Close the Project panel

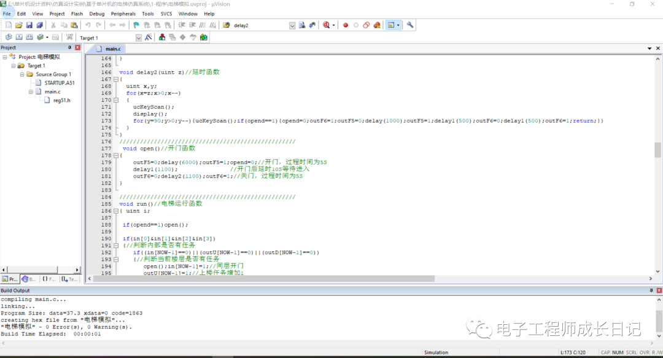77,47
